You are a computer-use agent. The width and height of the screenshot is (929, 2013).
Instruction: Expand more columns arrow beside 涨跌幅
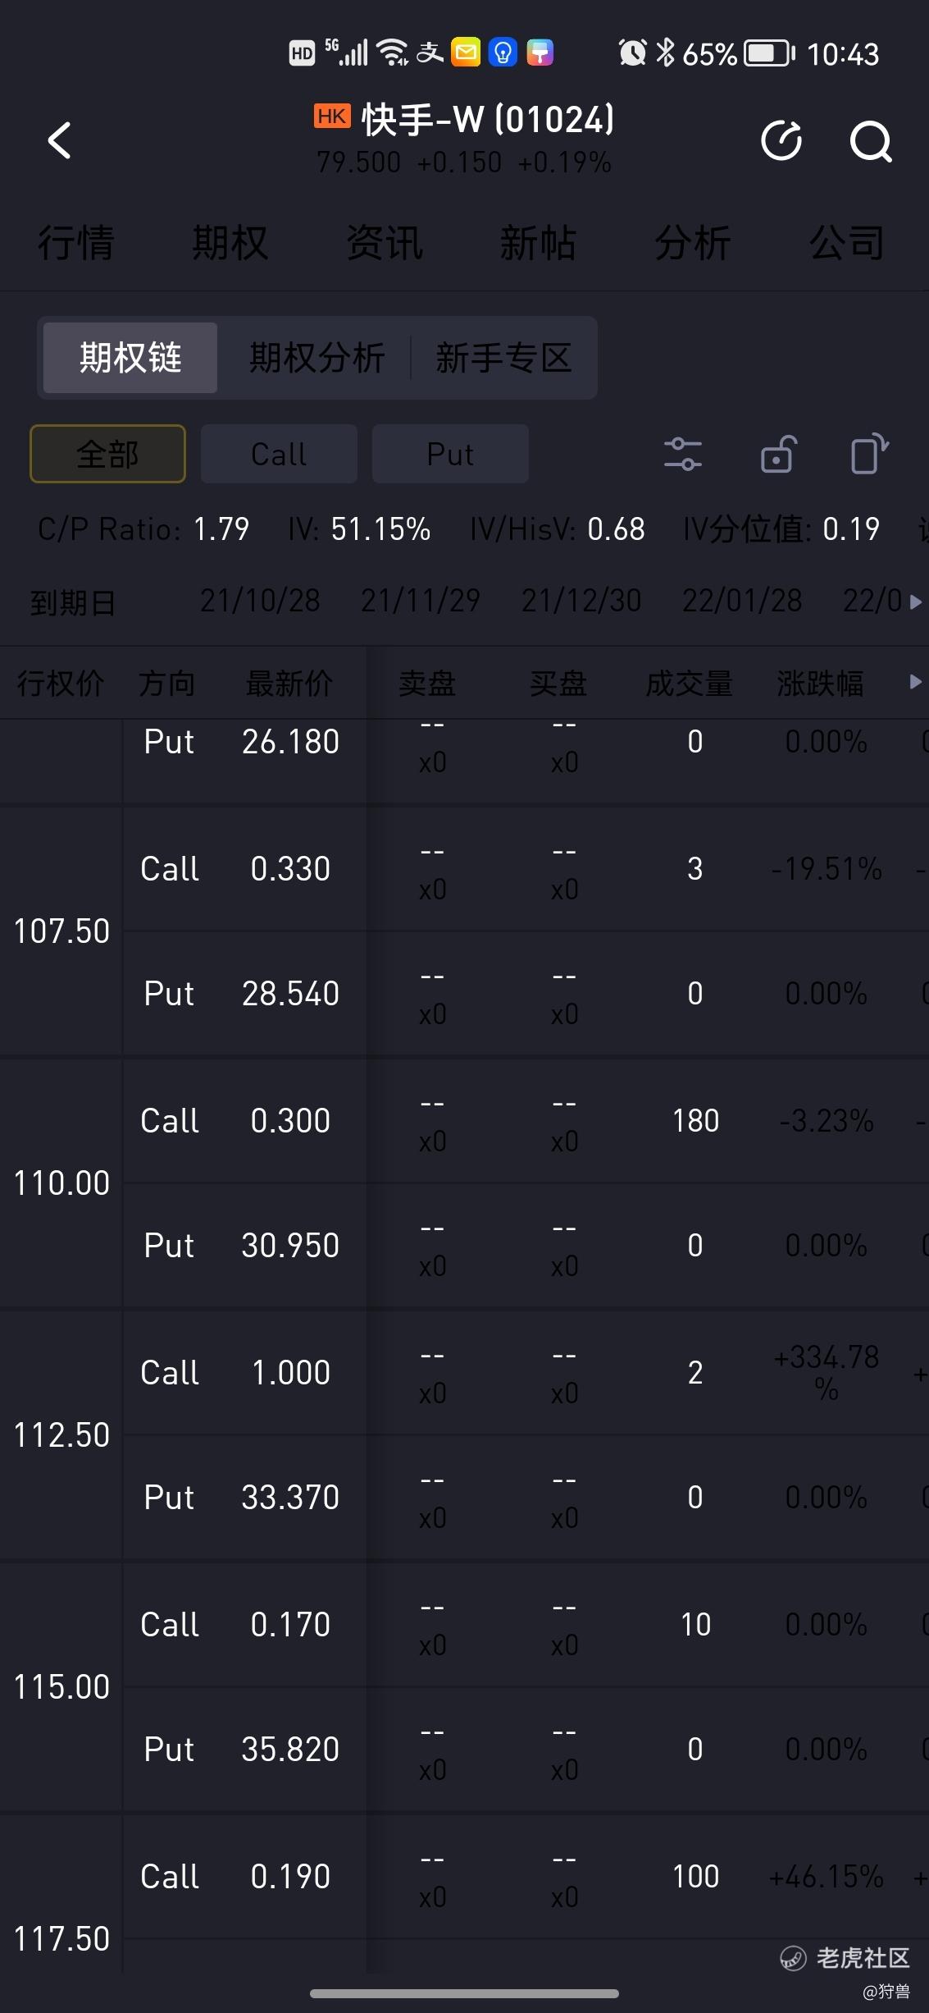click(916, 682)
